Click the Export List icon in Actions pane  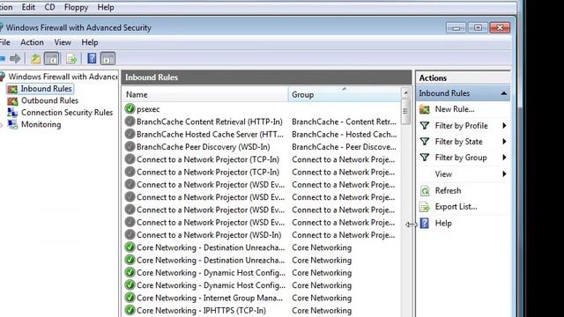(x=425, y=207)
